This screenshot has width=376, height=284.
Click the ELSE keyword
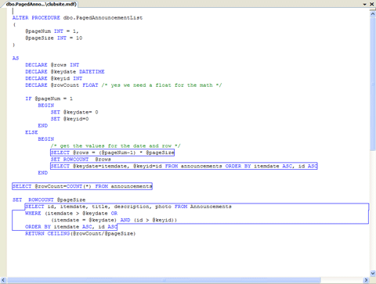(31, 132)
